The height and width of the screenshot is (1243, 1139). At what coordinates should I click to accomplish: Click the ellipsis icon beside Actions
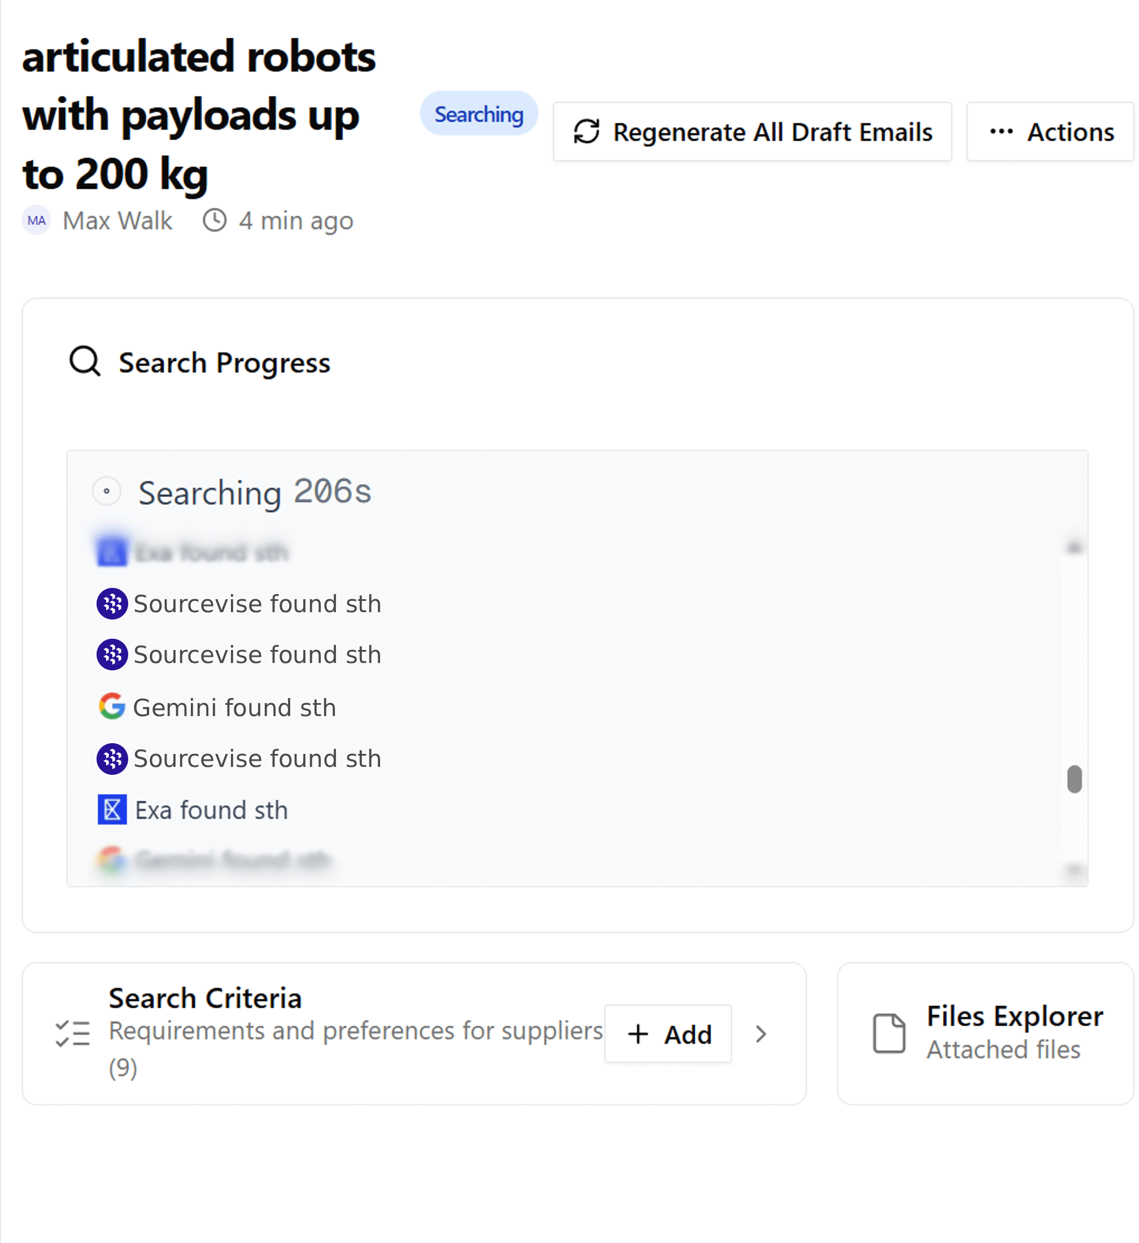pyautogui.click(x=1002, y=132)
